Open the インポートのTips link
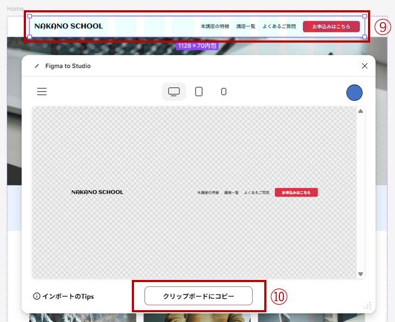395x322 pixels. tap(68, 296)
